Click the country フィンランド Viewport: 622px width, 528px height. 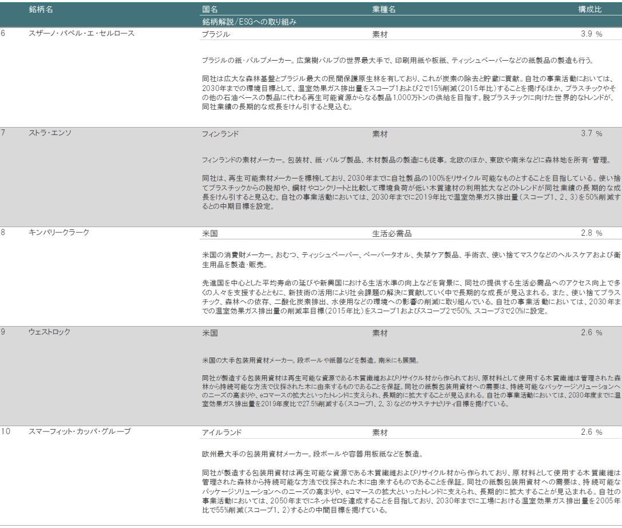pyautogui.click(x=220, y=134)
